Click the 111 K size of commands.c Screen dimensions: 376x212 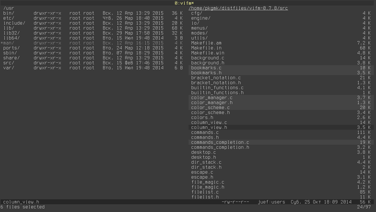point(363,133)
